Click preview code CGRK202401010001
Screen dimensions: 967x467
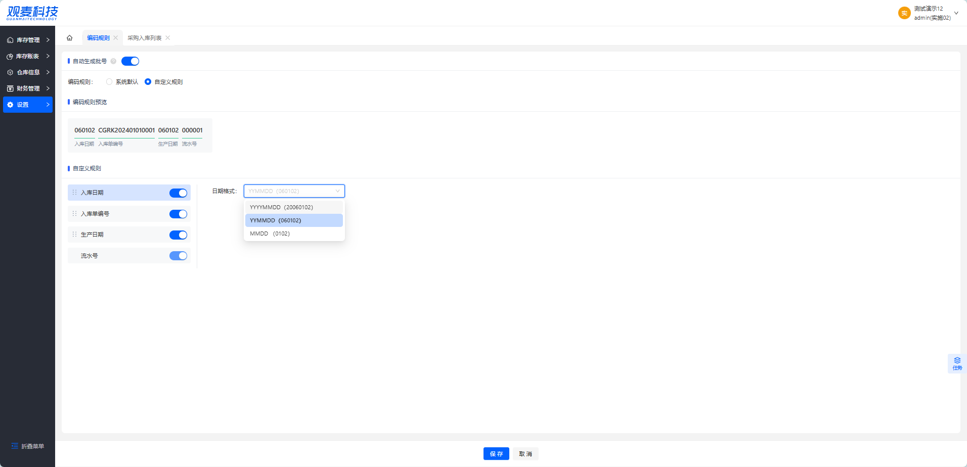click(x=126, y=130)
